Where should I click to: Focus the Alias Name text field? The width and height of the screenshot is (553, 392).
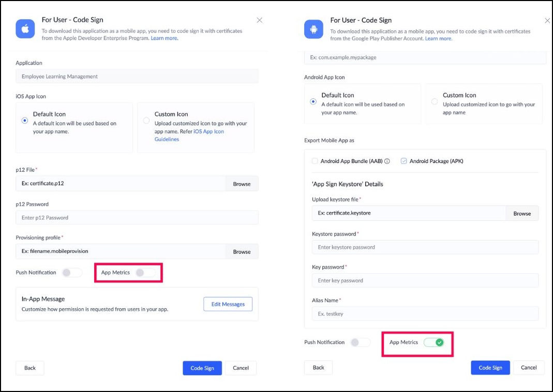[x=425, y=314]
